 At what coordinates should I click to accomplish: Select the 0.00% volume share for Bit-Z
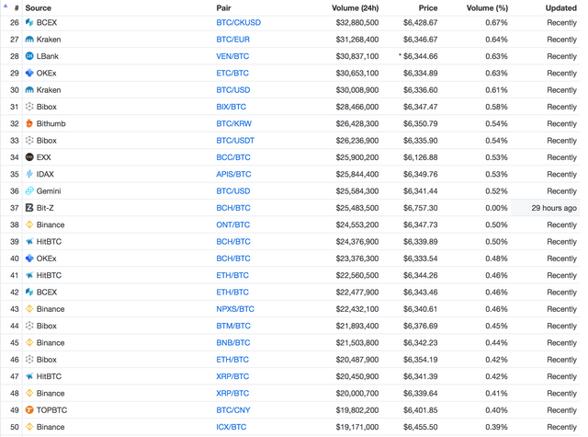coord(496,208)
